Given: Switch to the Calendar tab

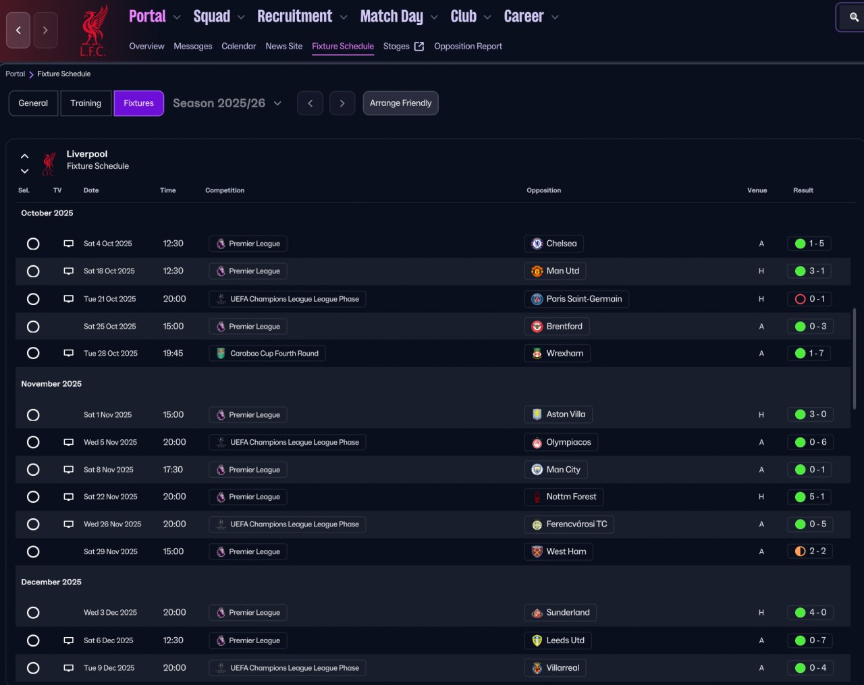Looking at the screenshot, I should coord(239,47).
